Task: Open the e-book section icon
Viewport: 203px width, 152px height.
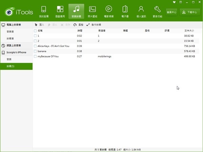Action: pos(125,9)
